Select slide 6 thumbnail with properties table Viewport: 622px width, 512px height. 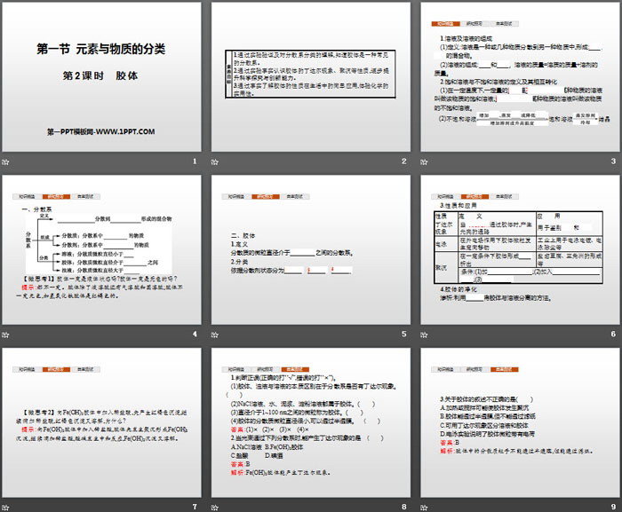(520, 251)
